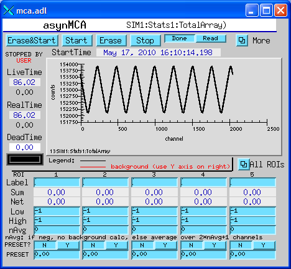This screenshot has height=269, width=291.
Task: Select the Done status option
Action: [180, 38]
